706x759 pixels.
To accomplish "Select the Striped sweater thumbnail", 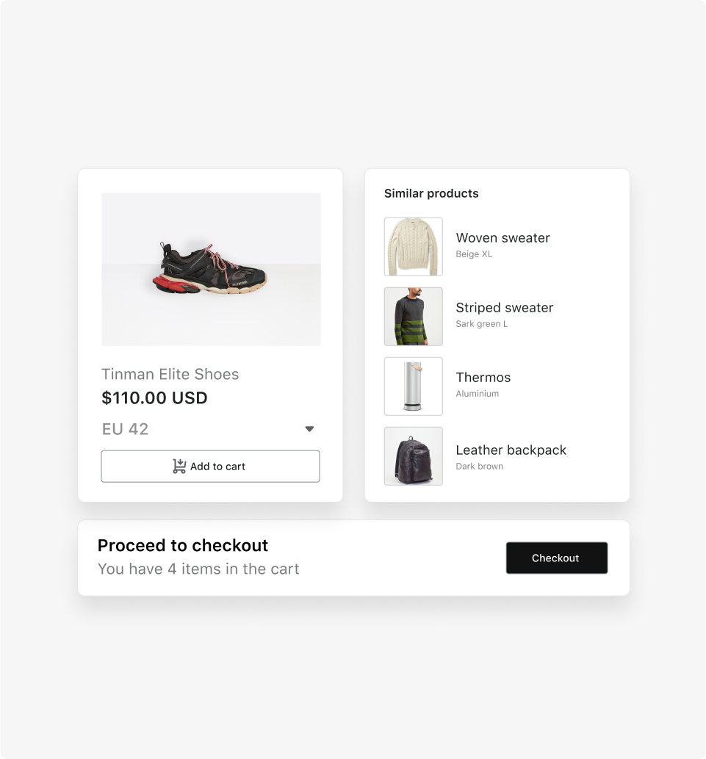I will [x=413, y=317].
